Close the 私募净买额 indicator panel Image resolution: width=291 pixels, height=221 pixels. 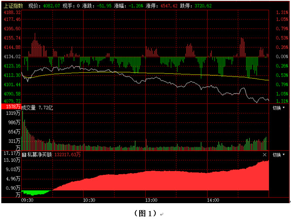click(264, 154)
